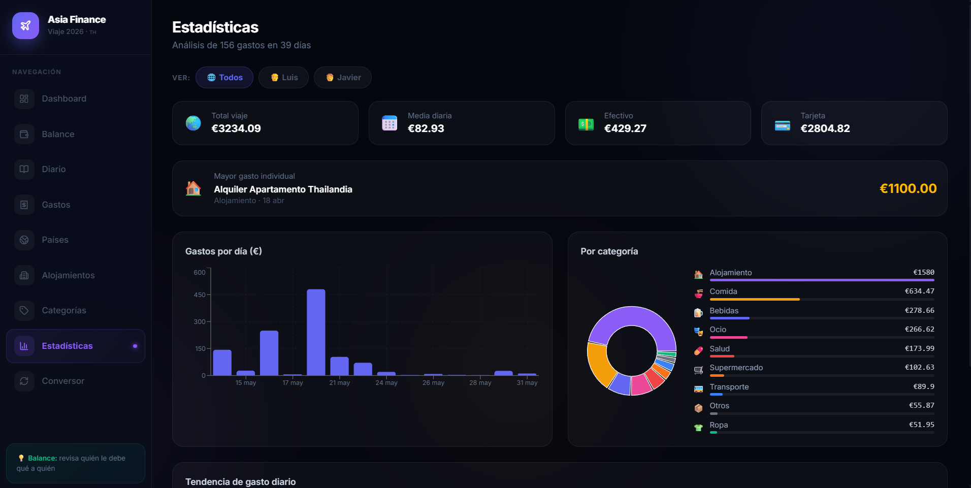
Task: Click the Gastos receipt icon
Action: 24,205
